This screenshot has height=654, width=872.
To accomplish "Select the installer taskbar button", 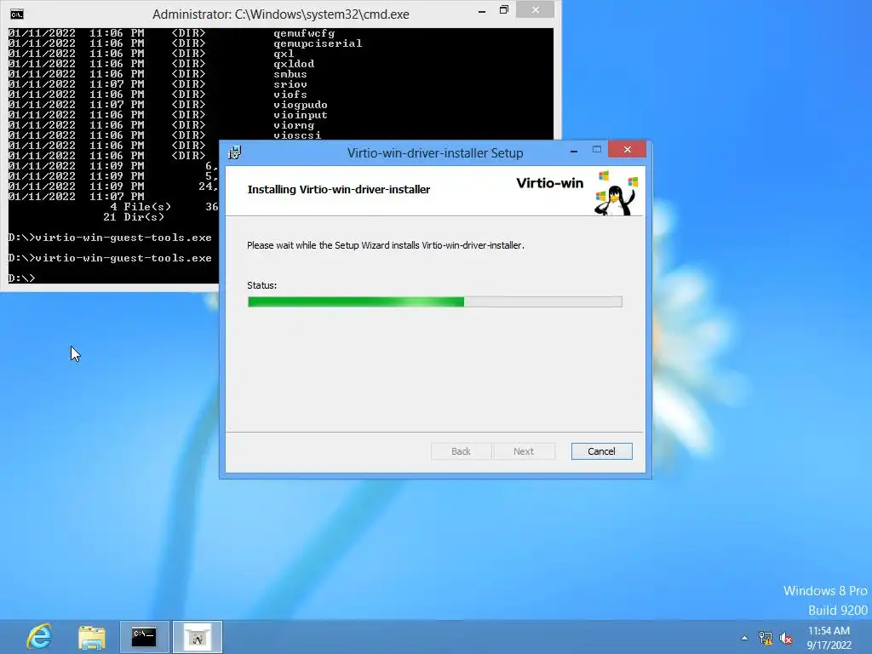I will [198, 637].
